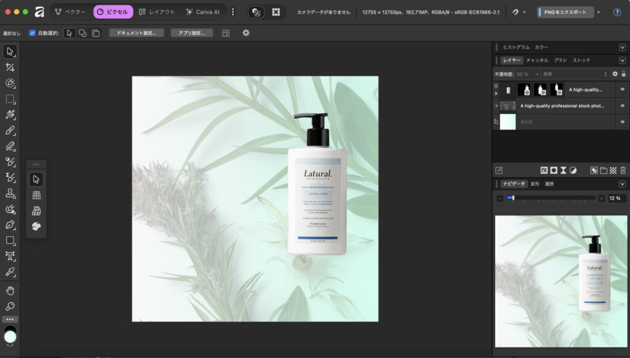Viewport: 630px width, 358px height.
Task: Toggle the 自動選択 checkbox
Action: (x=32, y=33)
